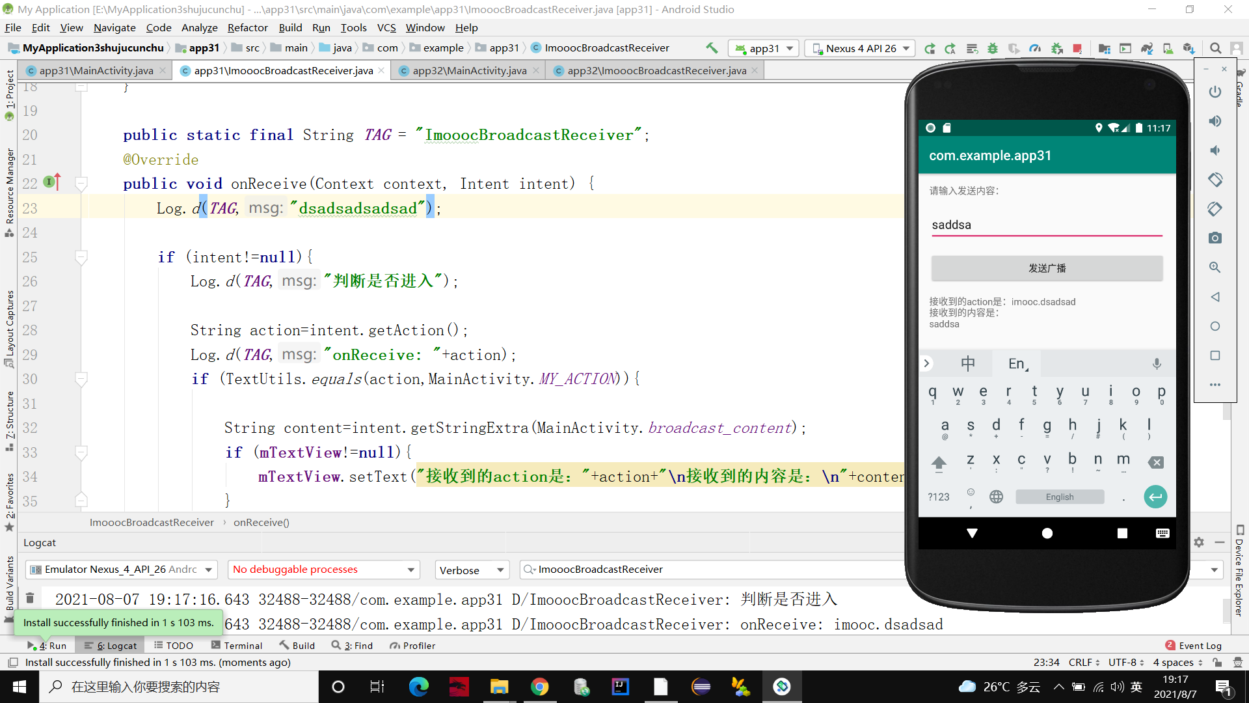Click the Search Everywhere magnifier icon
1249x703 pixels.
pyautogui.click(x=1215, y=48)
